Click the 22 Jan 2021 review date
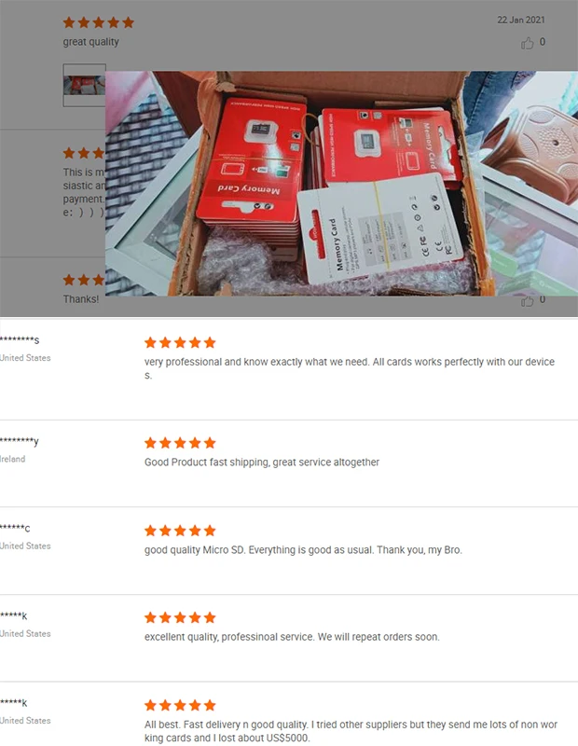 click(521, 20)
